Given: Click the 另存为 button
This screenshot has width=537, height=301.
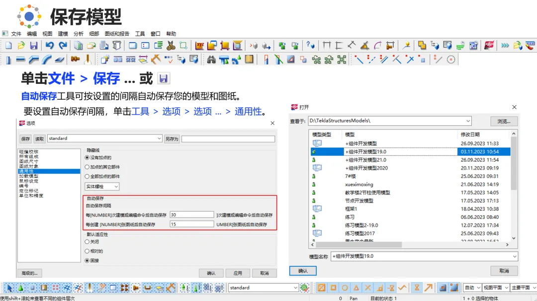Looking at the screenshot, I should 172,139.
